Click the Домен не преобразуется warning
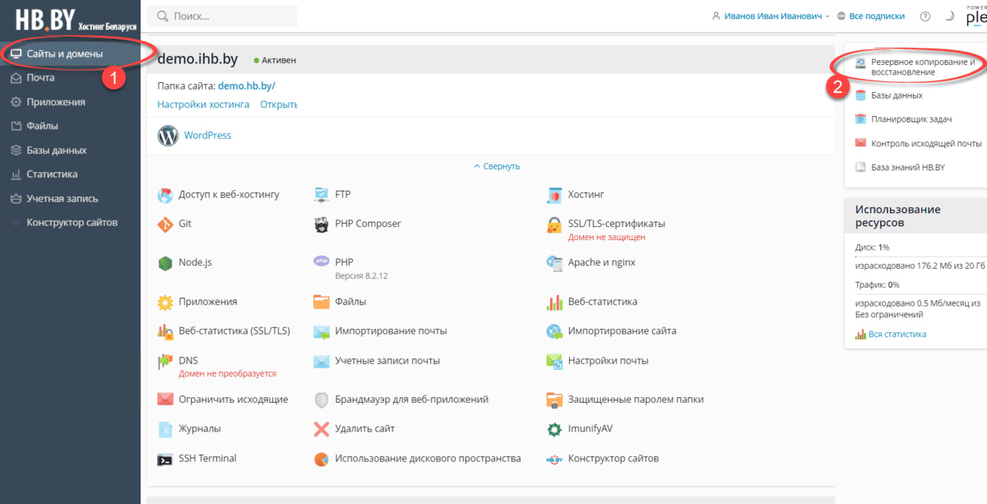987x504 pixels. (228, 373)
